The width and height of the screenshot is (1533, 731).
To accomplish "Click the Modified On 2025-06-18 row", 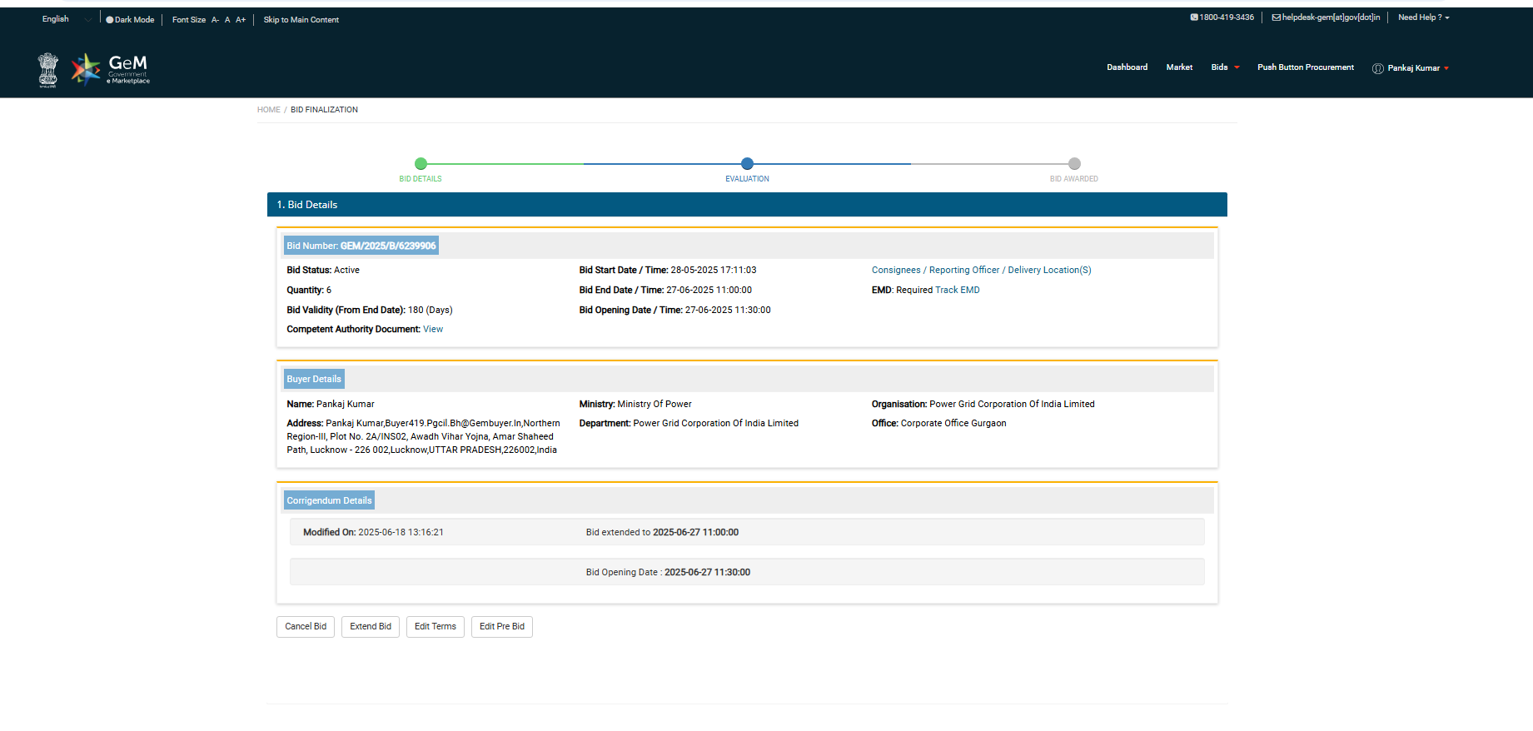I will (x=747, y=532).
